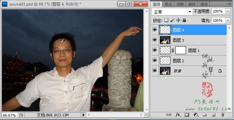
Task: Click canvas horizontal scrollbar left arrow
Action: coord(89,115)
